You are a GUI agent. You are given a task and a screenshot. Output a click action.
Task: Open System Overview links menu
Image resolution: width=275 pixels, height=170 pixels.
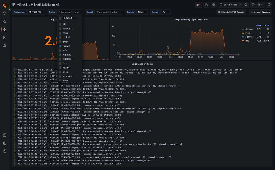(x=260, y=12)
